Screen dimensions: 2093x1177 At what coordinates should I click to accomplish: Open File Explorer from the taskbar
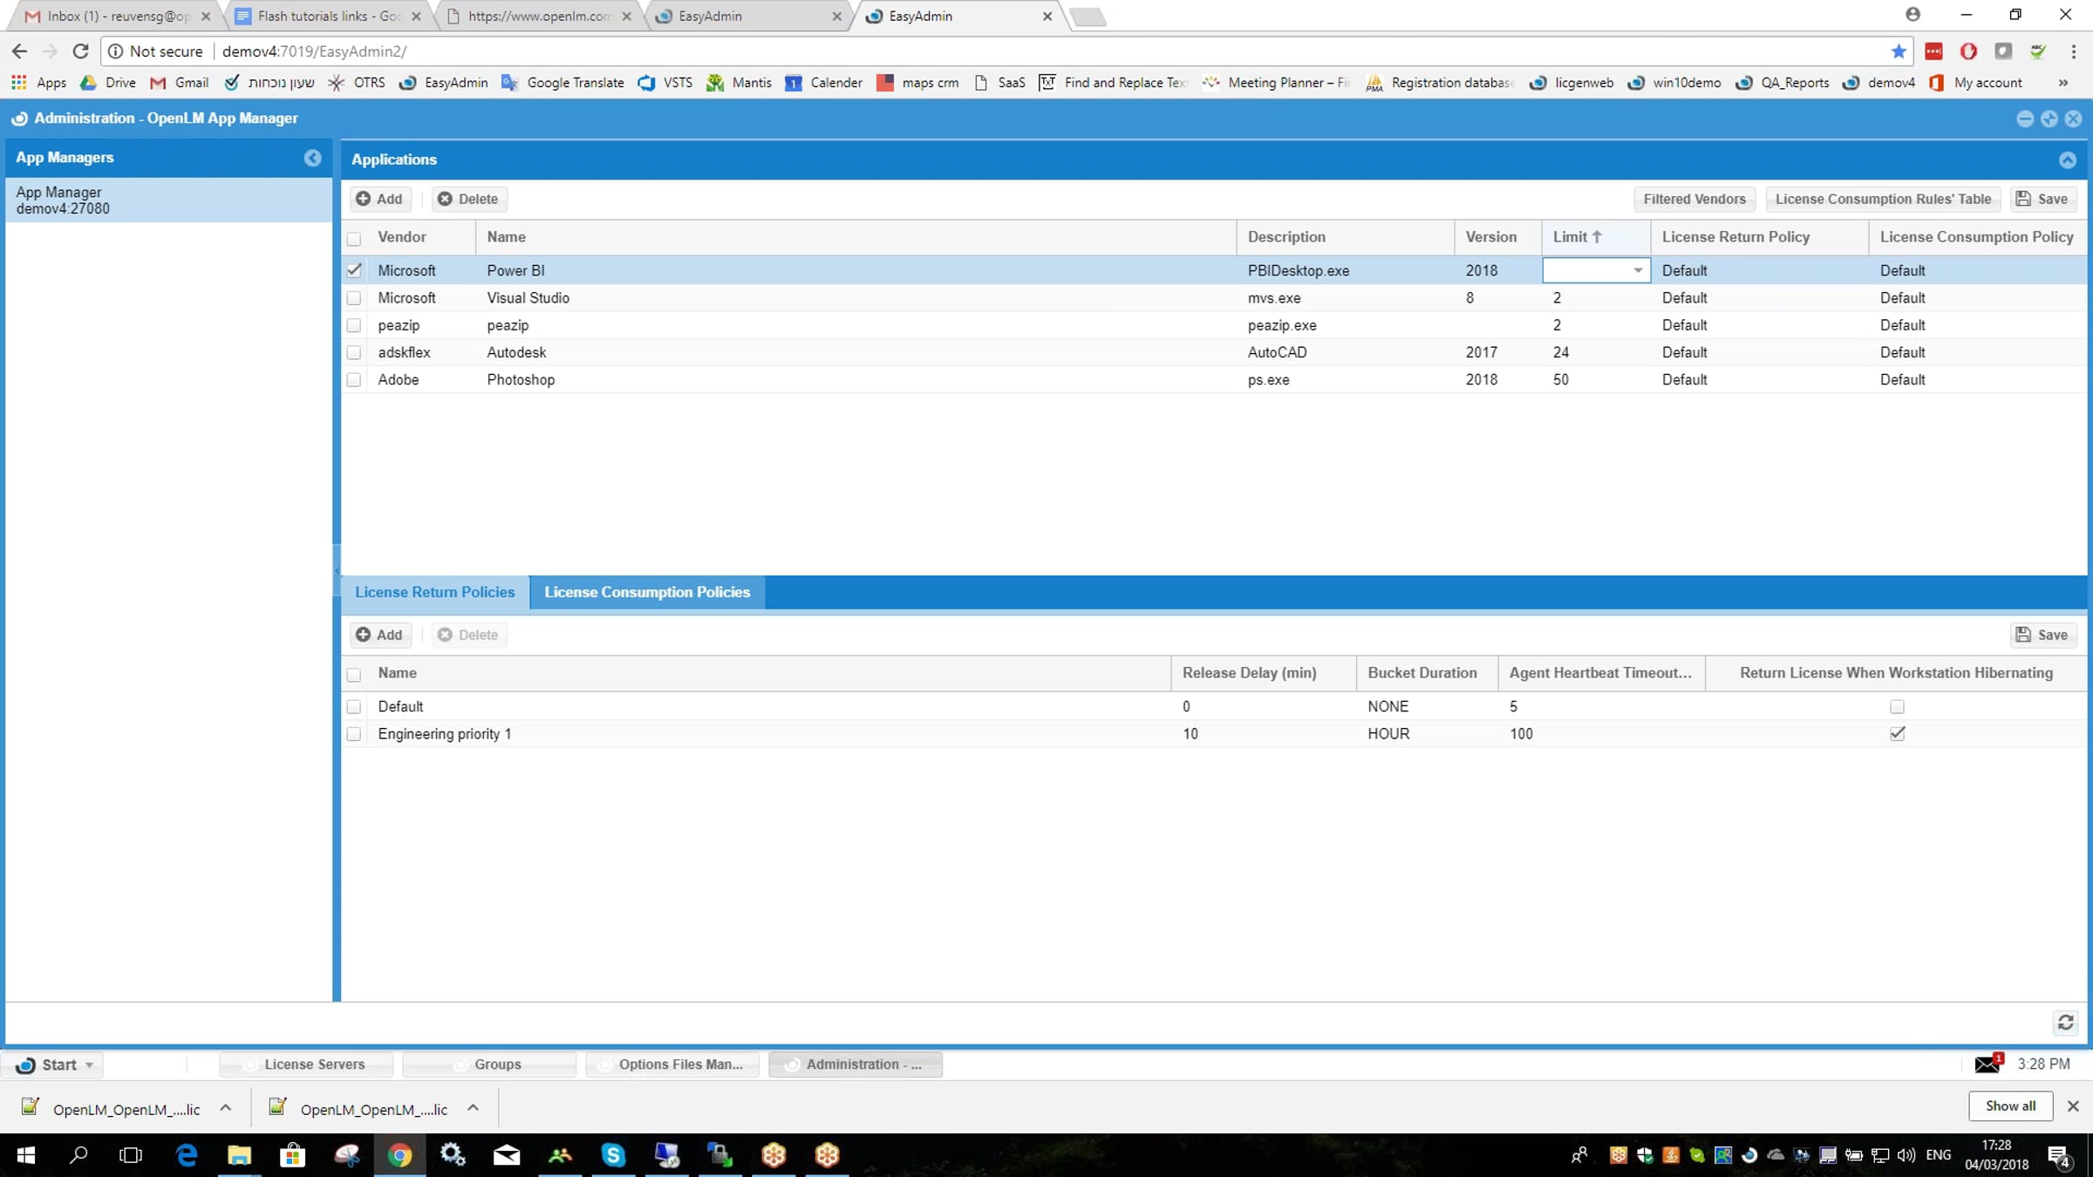tap(239, 1155)
